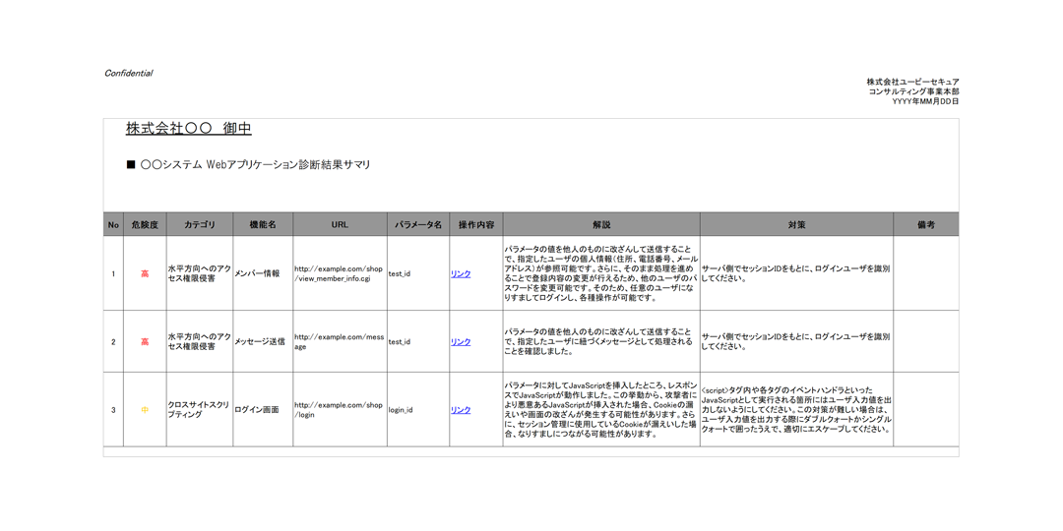The image size is (1063, 531).
Task: Click the コンサルティング事業本部 text
Action: 913,91
